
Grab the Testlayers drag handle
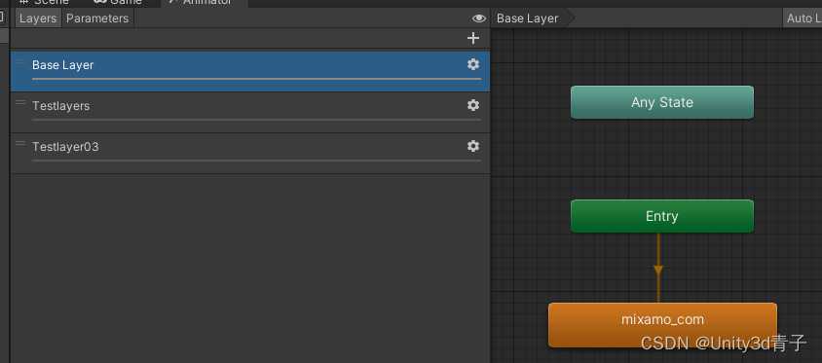click(x=20, y=102)
